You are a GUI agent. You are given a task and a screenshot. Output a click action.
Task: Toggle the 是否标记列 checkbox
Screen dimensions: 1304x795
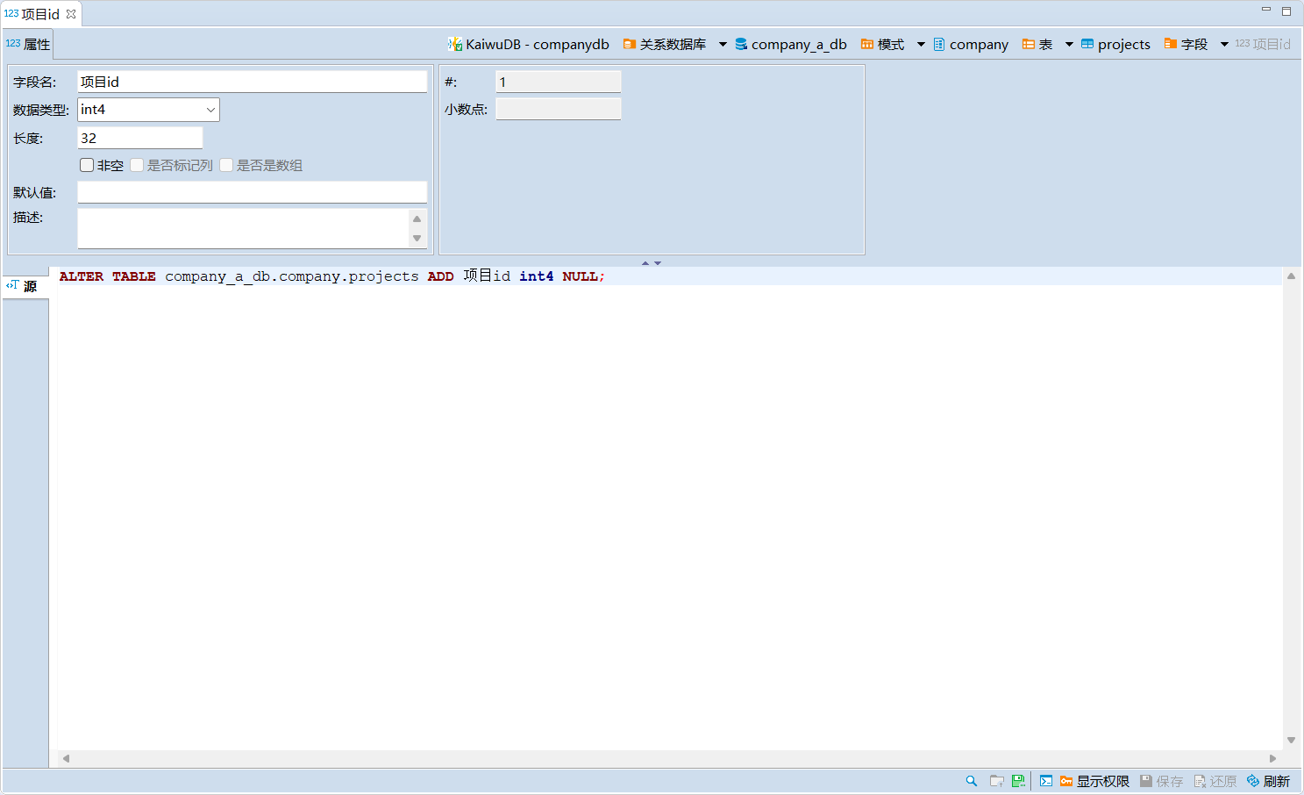(137, 165)
